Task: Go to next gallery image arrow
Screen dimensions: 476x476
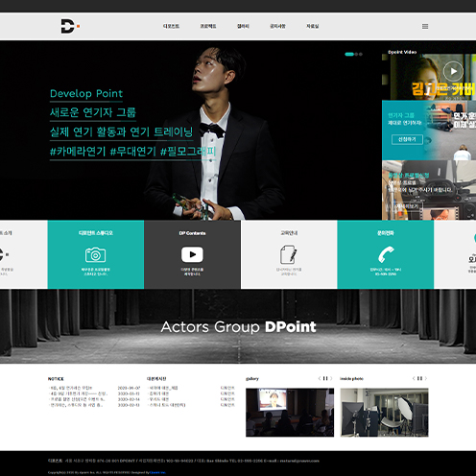Action: click(331, 378)
